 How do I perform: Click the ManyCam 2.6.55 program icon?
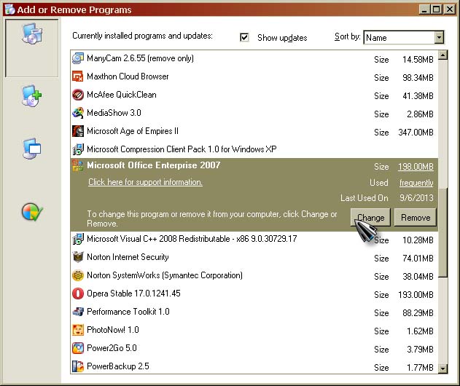coord(78,58)
